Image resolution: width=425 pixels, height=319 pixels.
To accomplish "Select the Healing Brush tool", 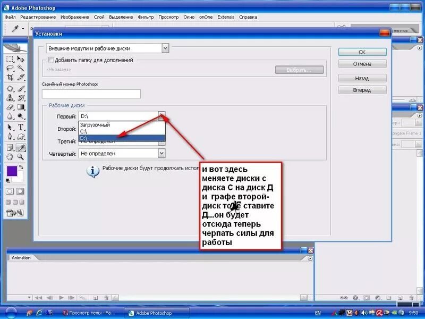I will pyautogui.click(x=10, y=88).
